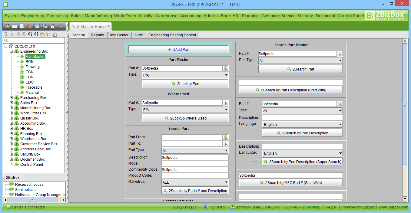Collapse the sidebar with double-arrow icon

pyautogui.click(x=61, y=26)
